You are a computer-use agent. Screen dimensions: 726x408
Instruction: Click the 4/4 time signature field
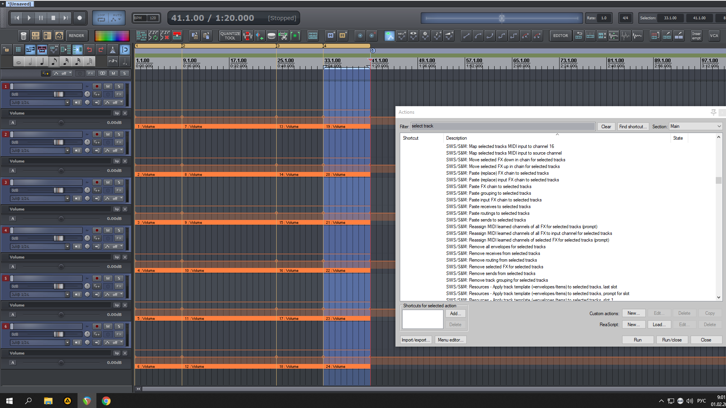625,18
